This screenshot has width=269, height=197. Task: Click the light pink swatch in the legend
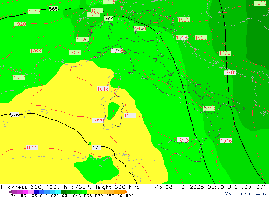[x=31, y=192]
